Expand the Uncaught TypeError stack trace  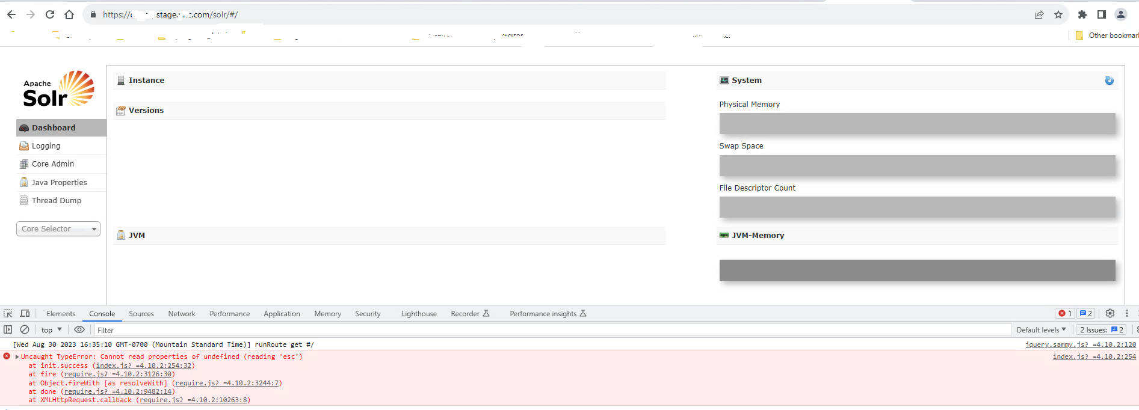pyautogui.click(x=17, y=356)
